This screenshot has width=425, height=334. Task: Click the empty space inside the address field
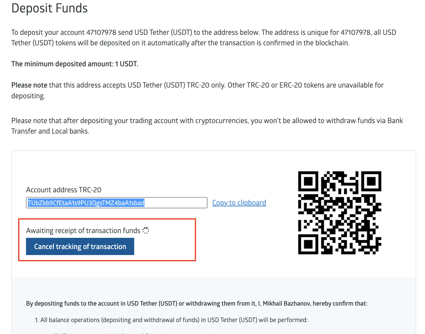pyautogui.click(x=176, y=203)
